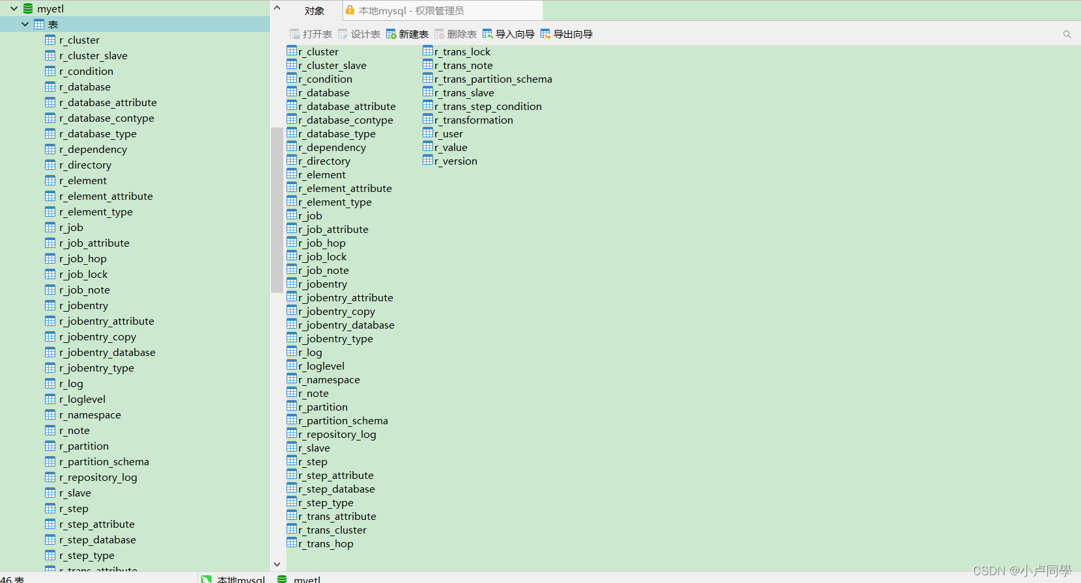The image size is (1081, 583).
Task: Launch 导入向导 import wizard
Action: click(x=509, y=34)
